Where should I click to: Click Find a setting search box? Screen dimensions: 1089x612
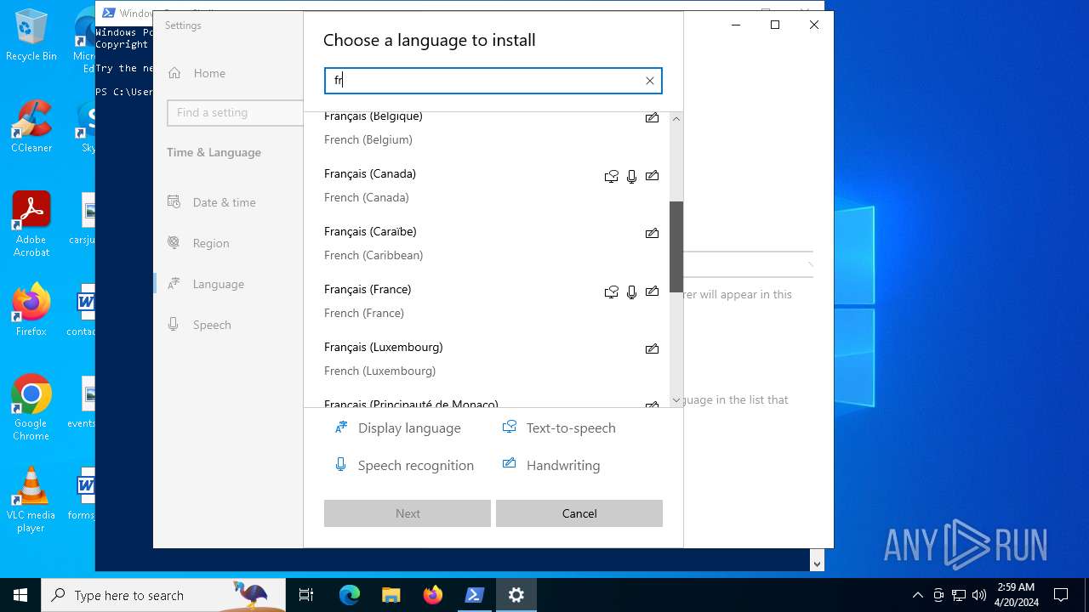point(235,112)
